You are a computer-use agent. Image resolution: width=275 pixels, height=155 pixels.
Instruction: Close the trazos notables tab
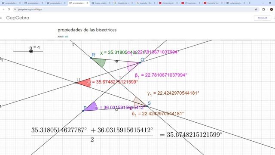click(x=110, y=3)
